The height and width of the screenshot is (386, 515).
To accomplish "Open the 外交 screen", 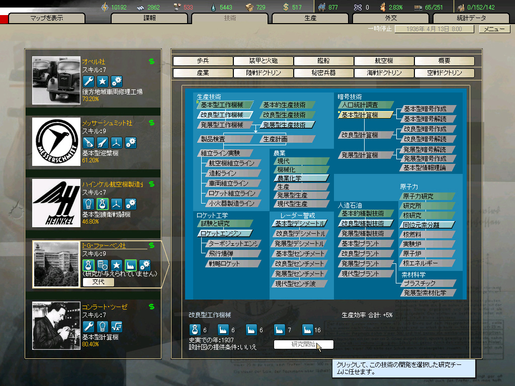I will click(391, 18).
